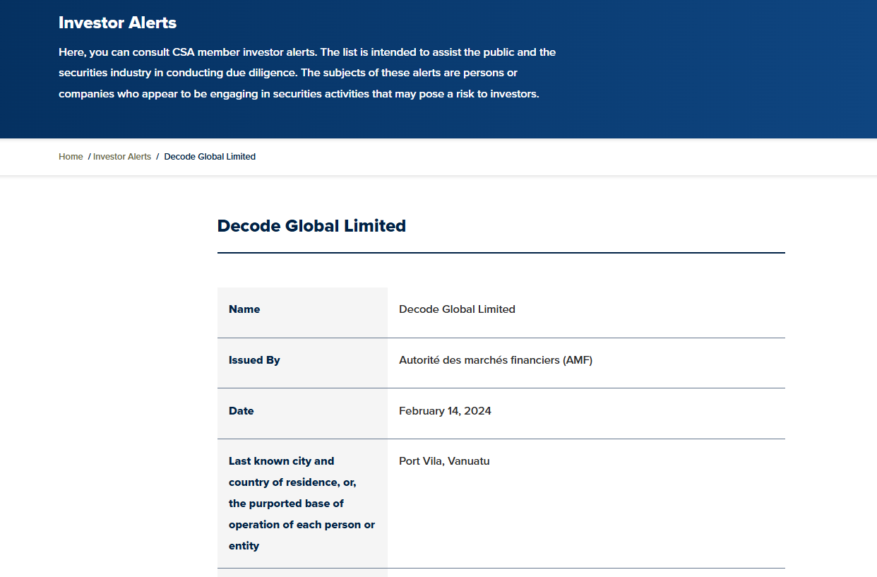The width and height of the screenshot is (877, 577).
Task: Click Decode Global Limited in the breadcrumb
Action: 210,157
